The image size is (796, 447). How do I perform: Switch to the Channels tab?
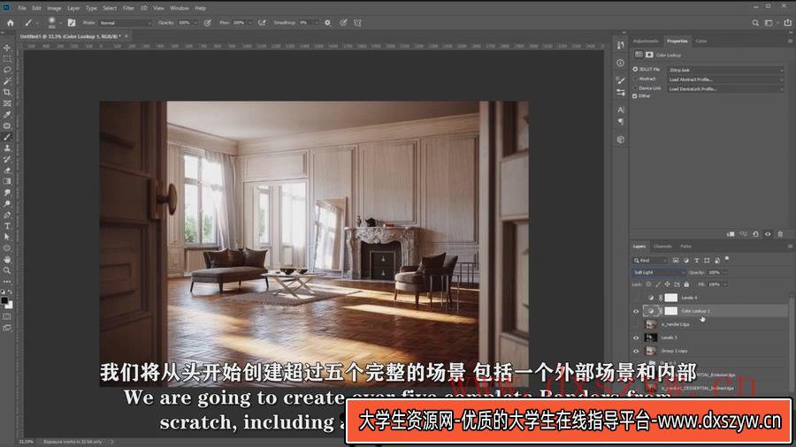[662, 246]
